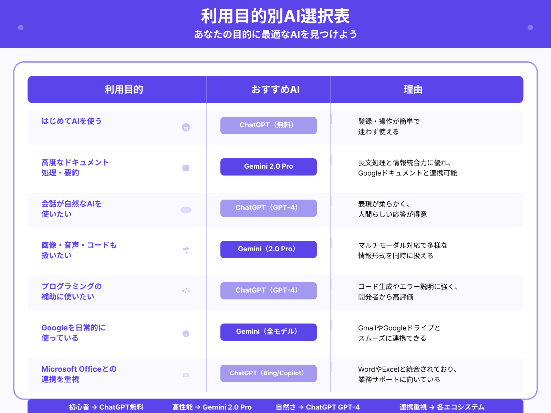The width and height of the screenshot is (551, 413).
Task: Click the 初心者 → ChatGPT無料 footer item
Action: pos(107,407)
